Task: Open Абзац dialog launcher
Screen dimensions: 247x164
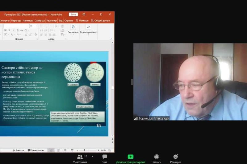Action: (65, 39)
